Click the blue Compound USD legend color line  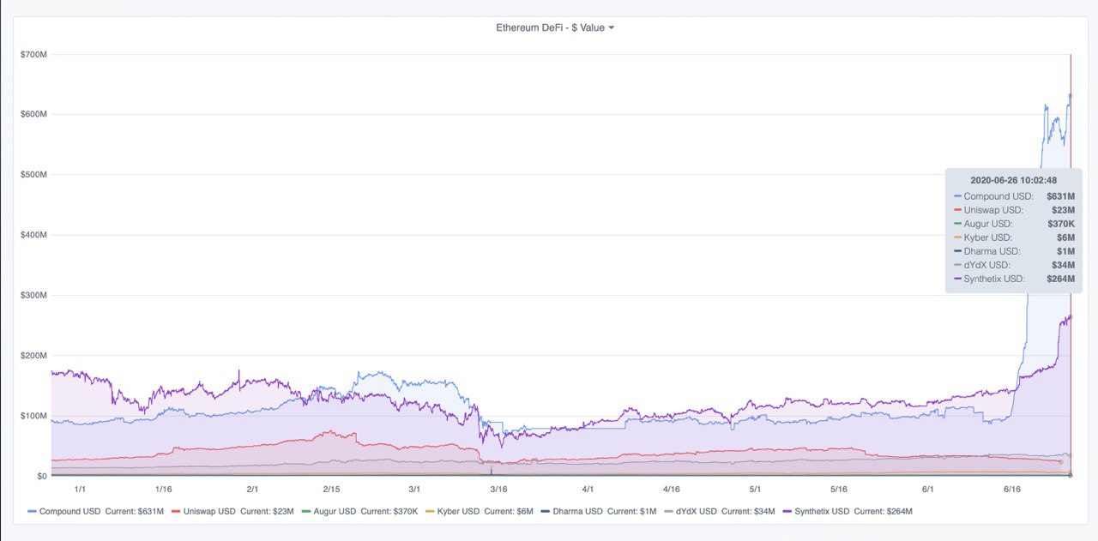(32, 512)
